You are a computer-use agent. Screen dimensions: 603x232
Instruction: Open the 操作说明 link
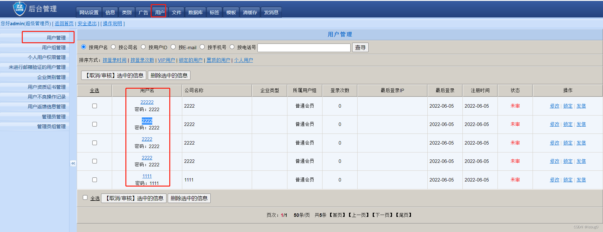(x=112, y=24)
